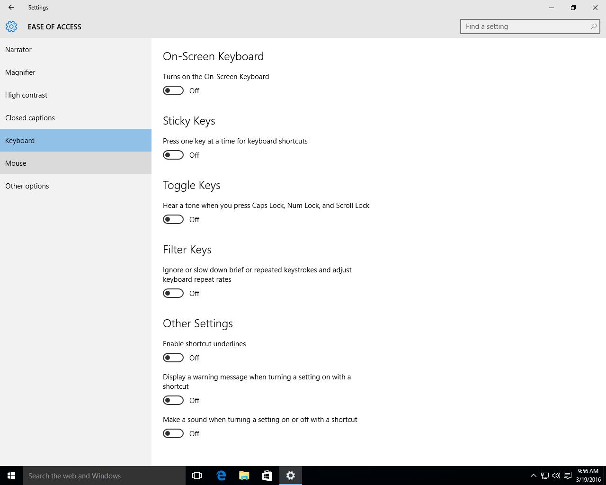
Task: Minimize the Settings window
Action: (x=552, y=8)
